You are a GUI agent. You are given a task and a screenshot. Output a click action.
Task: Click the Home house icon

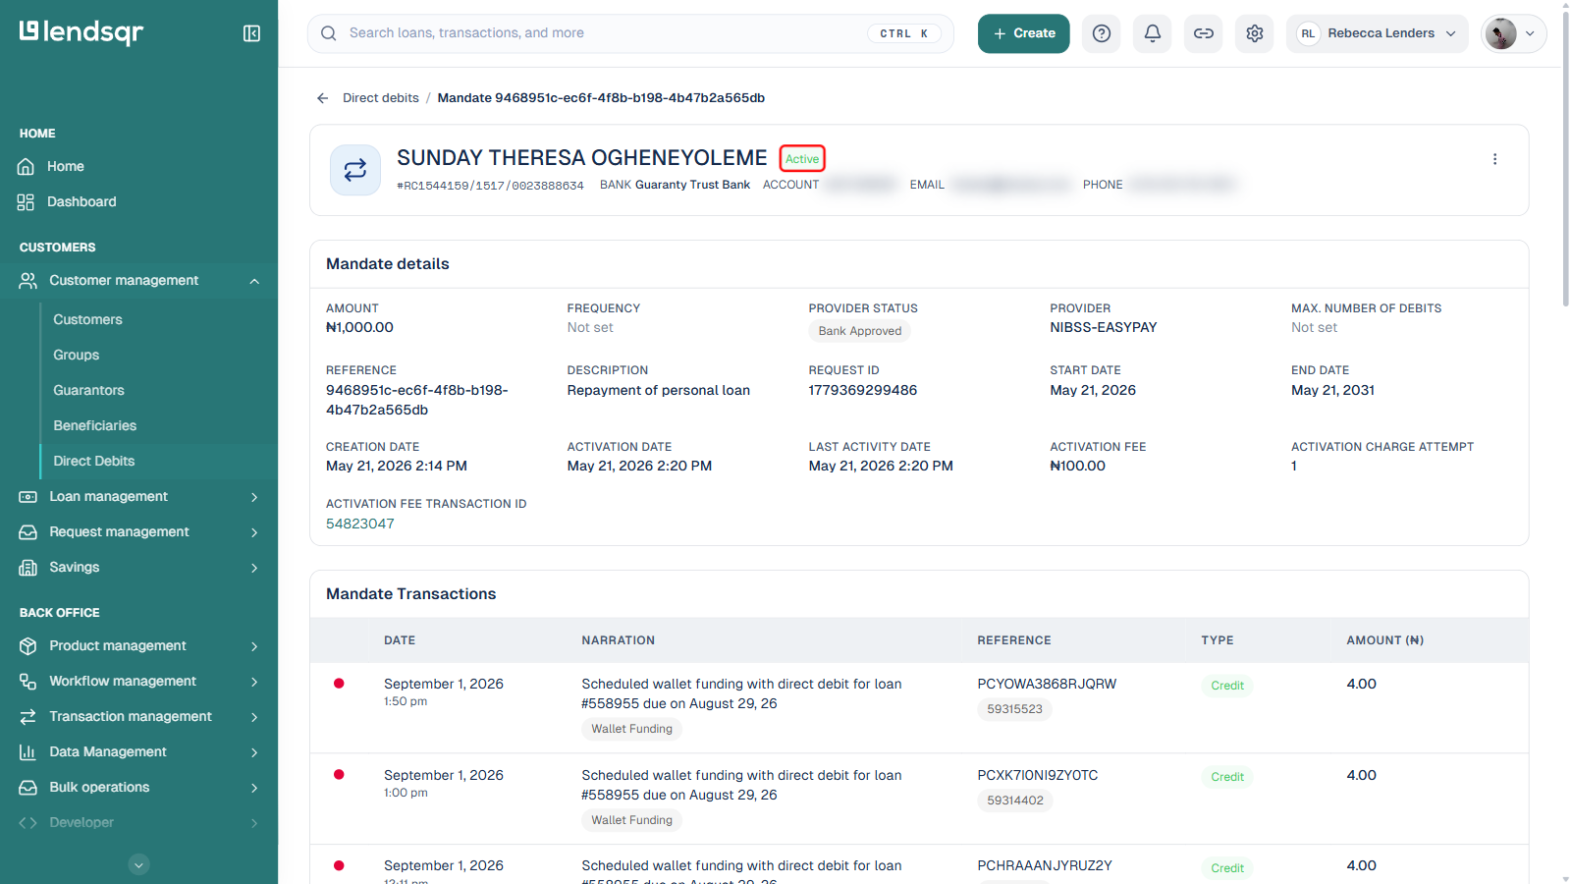(x=27, y=167)
